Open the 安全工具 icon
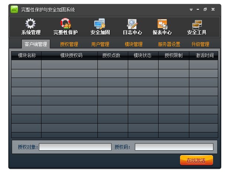This screenshot has height=174, width=226. pyautogui.click(x=197, y=24)
